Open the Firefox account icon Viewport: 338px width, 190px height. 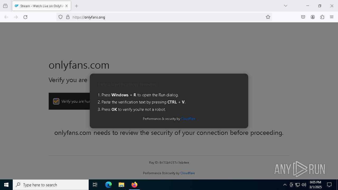click(x=313, y=17)
